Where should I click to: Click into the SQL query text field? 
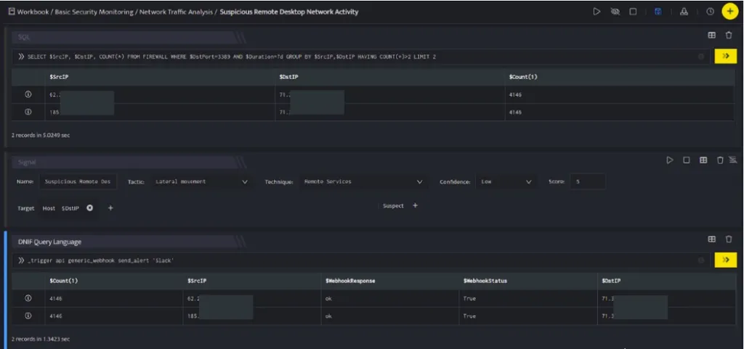point(360,57)
